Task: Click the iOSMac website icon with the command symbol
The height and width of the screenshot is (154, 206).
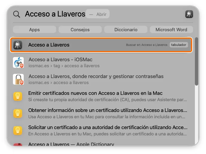Action: coord(18,62)
